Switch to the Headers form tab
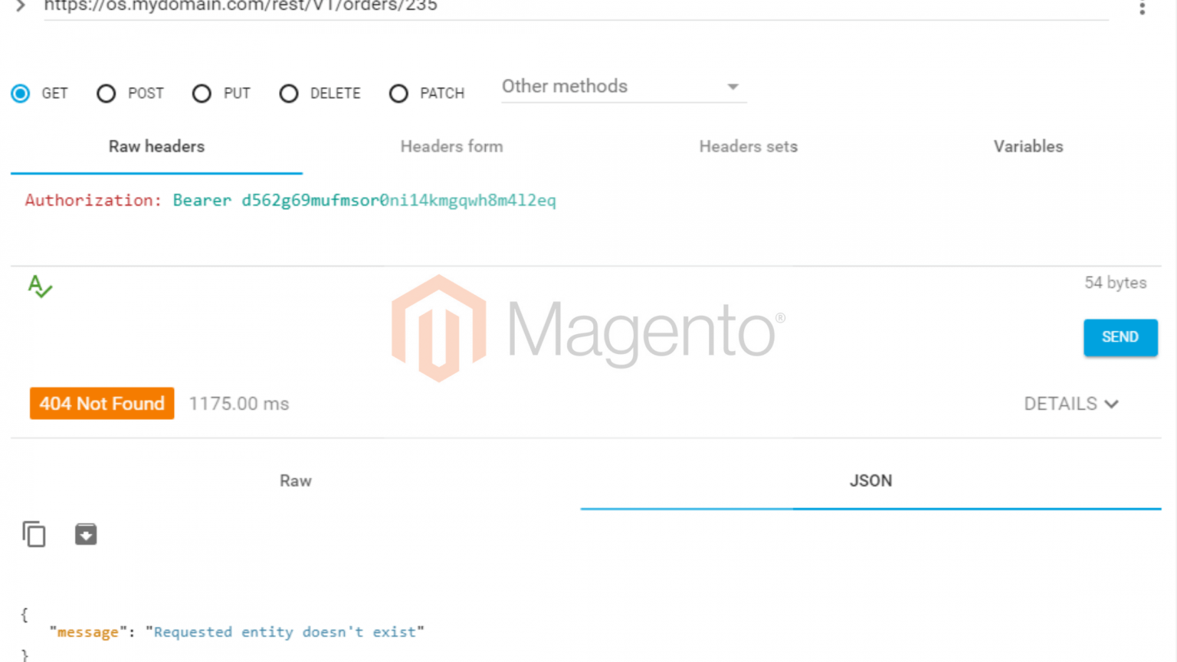This screenshot has width=1177, height=662. tap(451, 146)
